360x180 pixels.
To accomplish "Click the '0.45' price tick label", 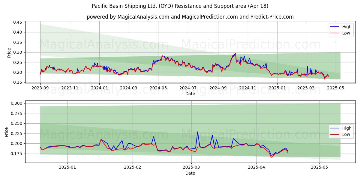I will 18,22.
